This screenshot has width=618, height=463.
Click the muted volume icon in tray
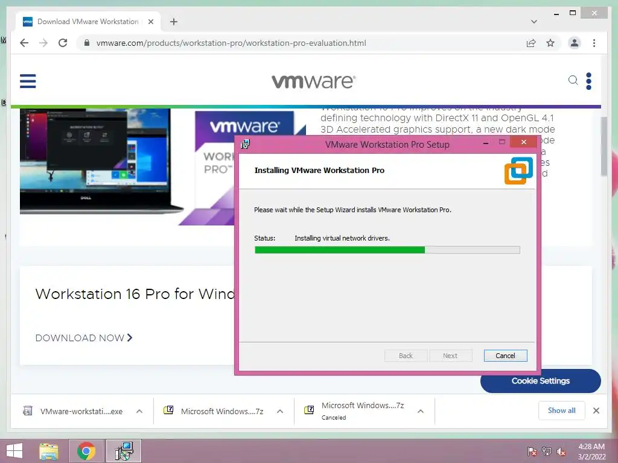click(x=561, y=452)
